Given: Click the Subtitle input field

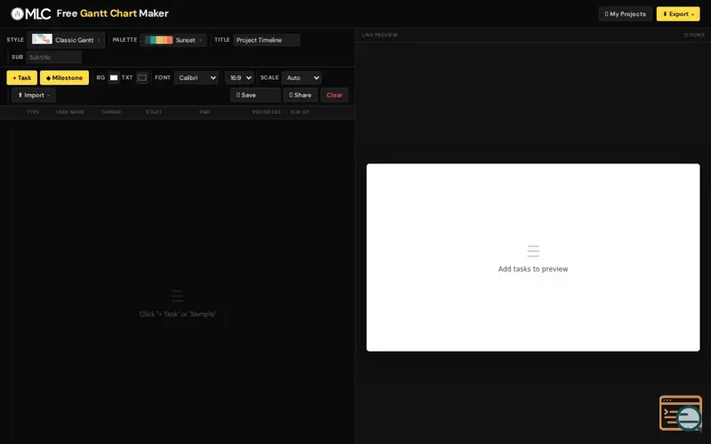Looking at the screenshot, I should pos(54,57).
